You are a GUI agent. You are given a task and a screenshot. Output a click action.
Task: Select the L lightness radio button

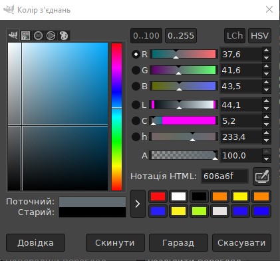pos(136,105)
